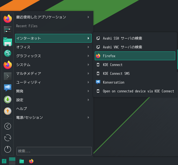This screenshot has width=178, height=165.
Task: Launch the Kate teal bird favorite icon
Action: pos(8,53)
